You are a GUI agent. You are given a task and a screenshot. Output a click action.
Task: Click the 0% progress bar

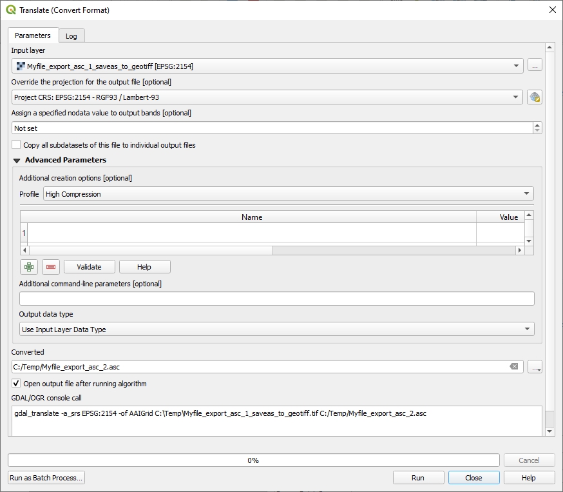(x=254, y=460)
